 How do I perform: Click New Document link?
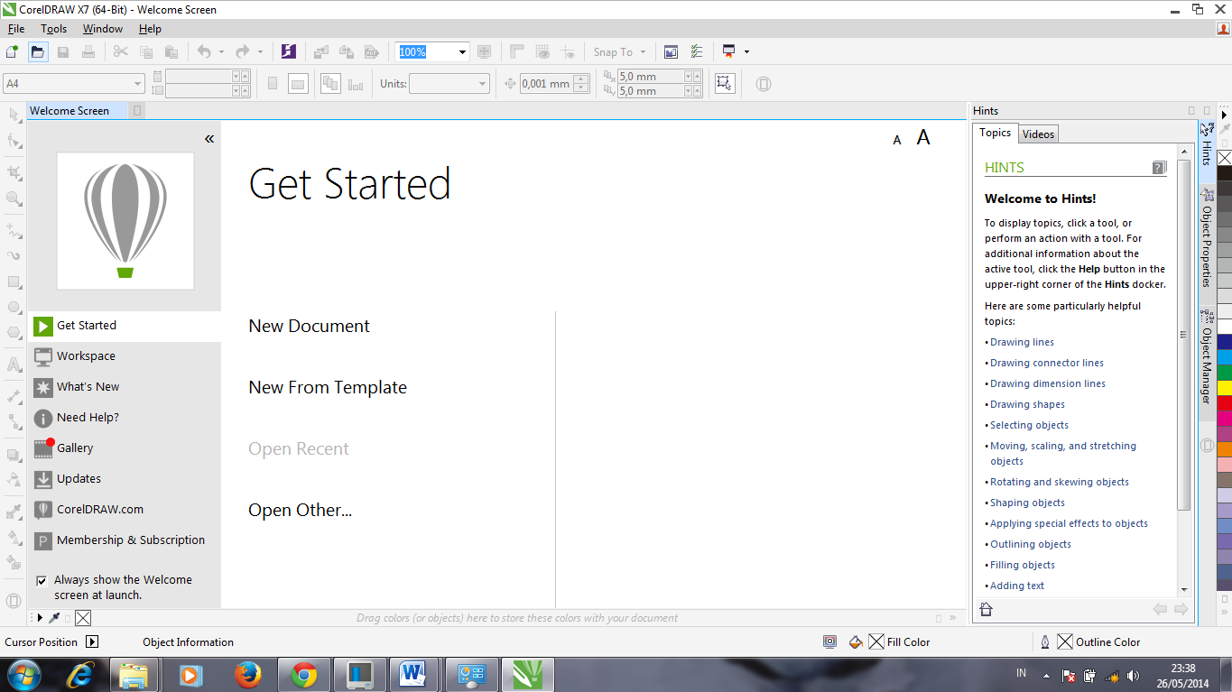pyautogui.click(x=309, y=327)
